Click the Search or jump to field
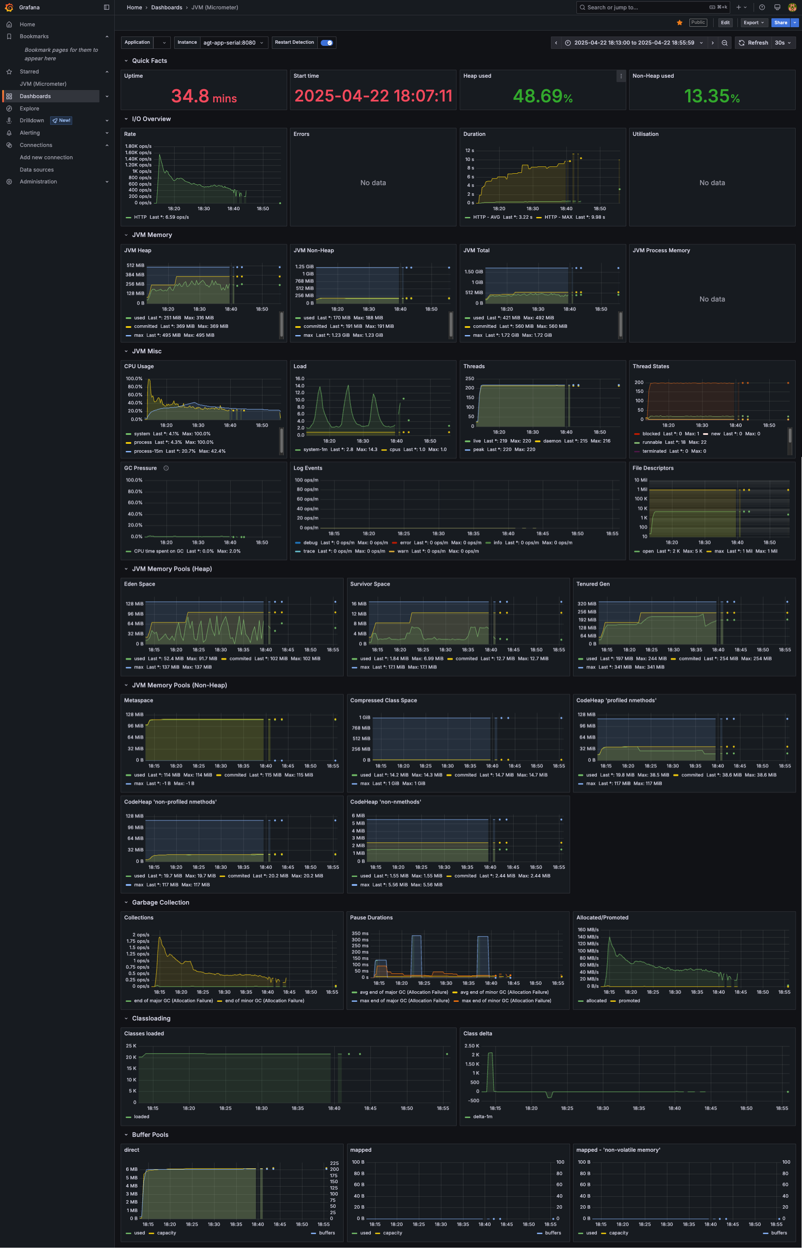This screenshot has width=802, height=1249. (653, 7)
